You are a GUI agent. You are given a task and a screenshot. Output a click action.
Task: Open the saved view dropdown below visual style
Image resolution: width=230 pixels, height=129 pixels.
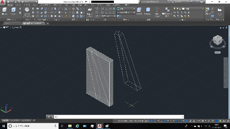[126, 13]
